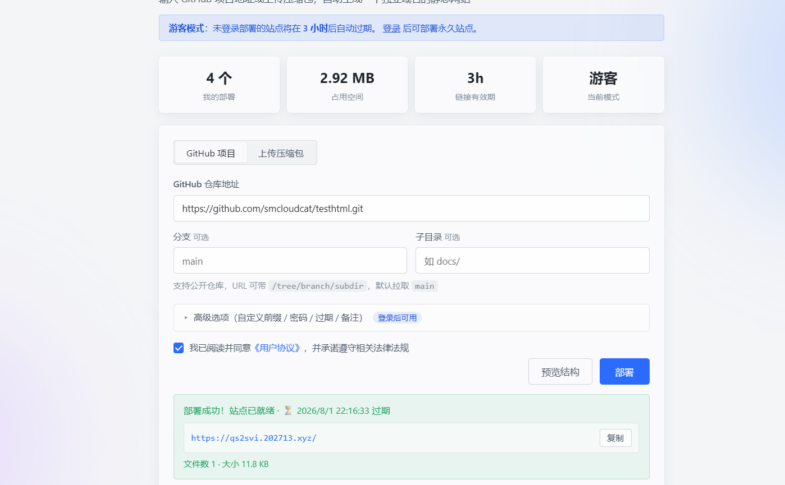Click the /tree/branch/subdir code hint

[x=318, y=286]
